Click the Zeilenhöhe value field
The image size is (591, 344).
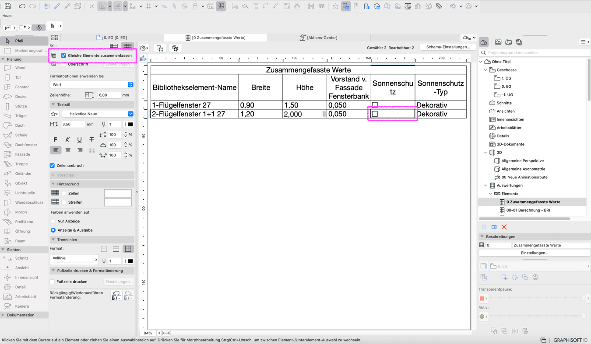pos(109,95)
